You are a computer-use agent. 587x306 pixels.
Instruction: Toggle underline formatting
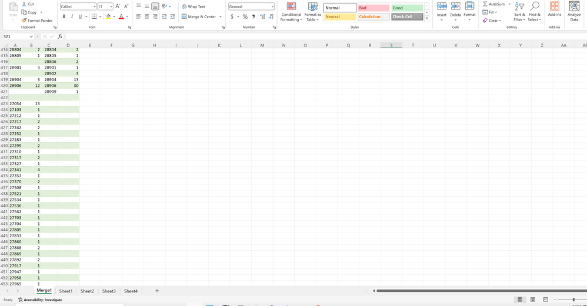[x=80, y=16]
